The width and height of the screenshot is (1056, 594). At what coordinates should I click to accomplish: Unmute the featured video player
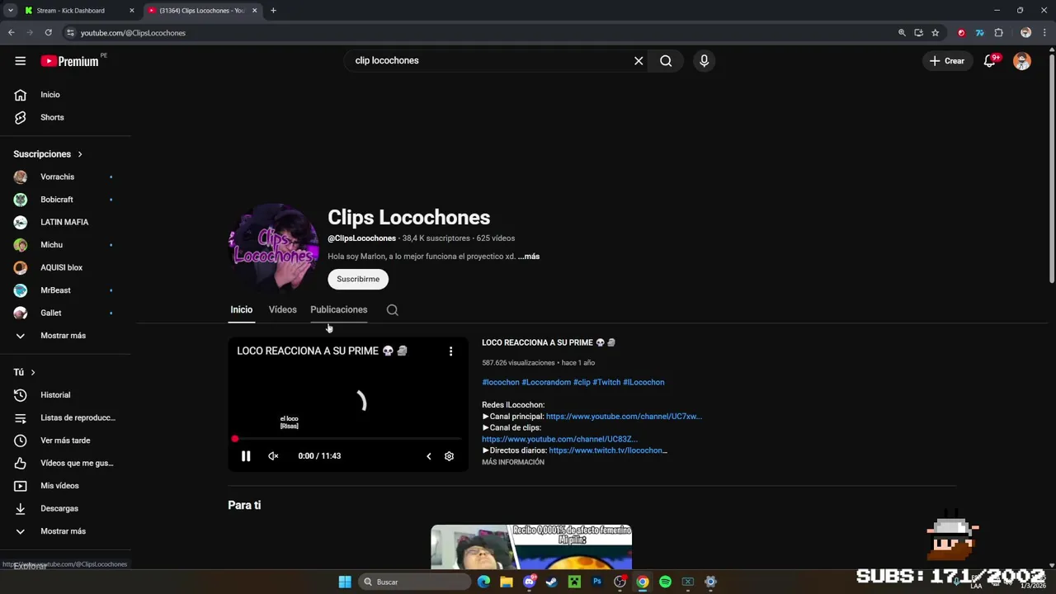[x=273, y=456]
